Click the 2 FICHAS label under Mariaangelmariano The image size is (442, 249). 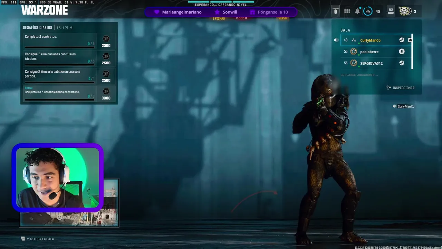[x=219, y=18]
